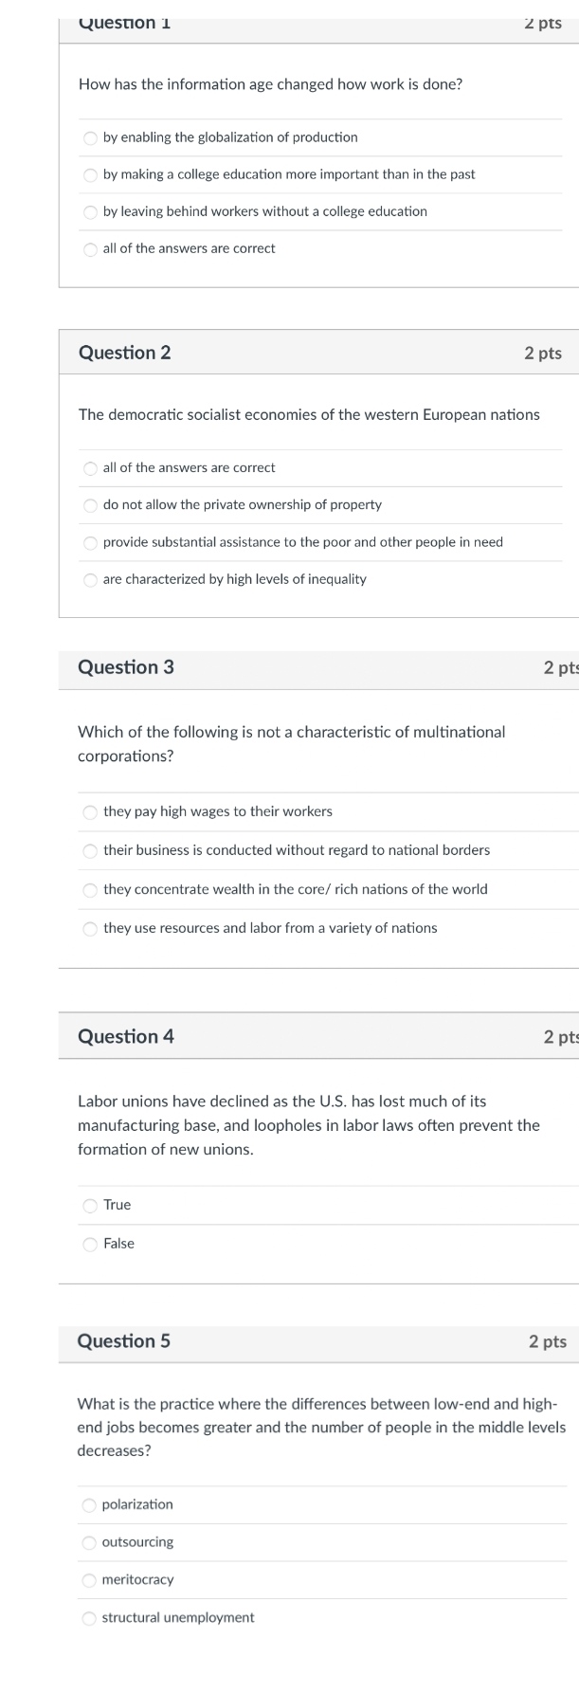This screenshot has width=579, height=1693.
Task: Select "they pay high wages to their workers"
Action: (89, 811)
